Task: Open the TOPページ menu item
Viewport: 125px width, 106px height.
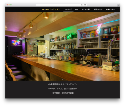Action: (68, 9)
